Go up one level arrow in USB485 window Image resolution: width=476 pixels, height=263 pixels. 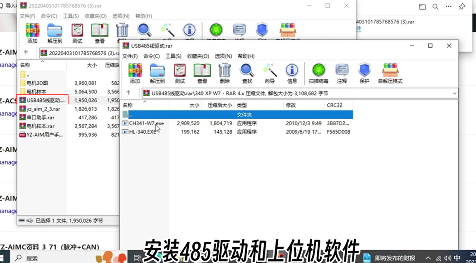(x=128, y=93)
